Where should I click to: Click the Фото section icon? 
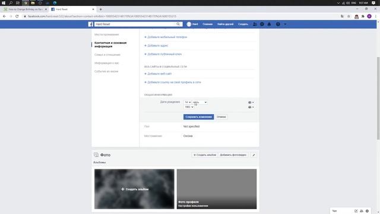point(96,155)
